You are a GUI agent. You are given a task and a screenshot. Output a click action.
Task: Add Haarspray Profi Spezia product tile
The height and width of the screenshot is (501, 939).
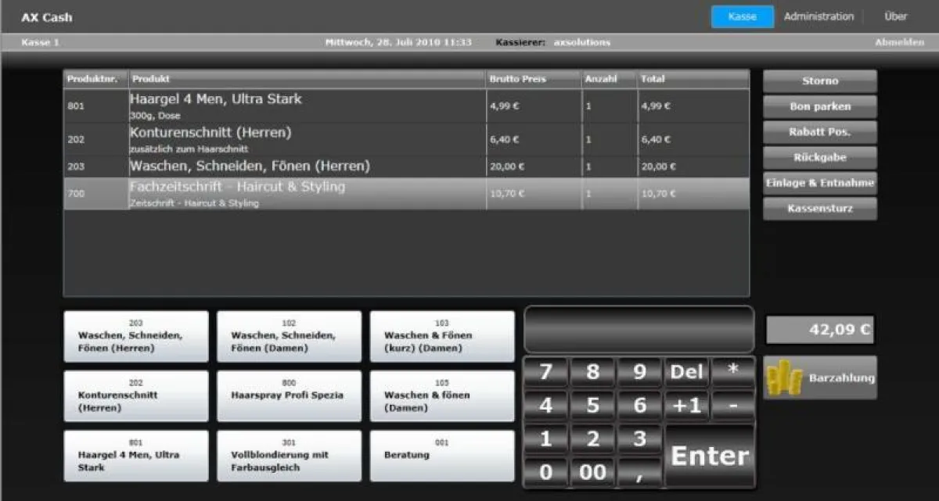[x=289, y=396]
